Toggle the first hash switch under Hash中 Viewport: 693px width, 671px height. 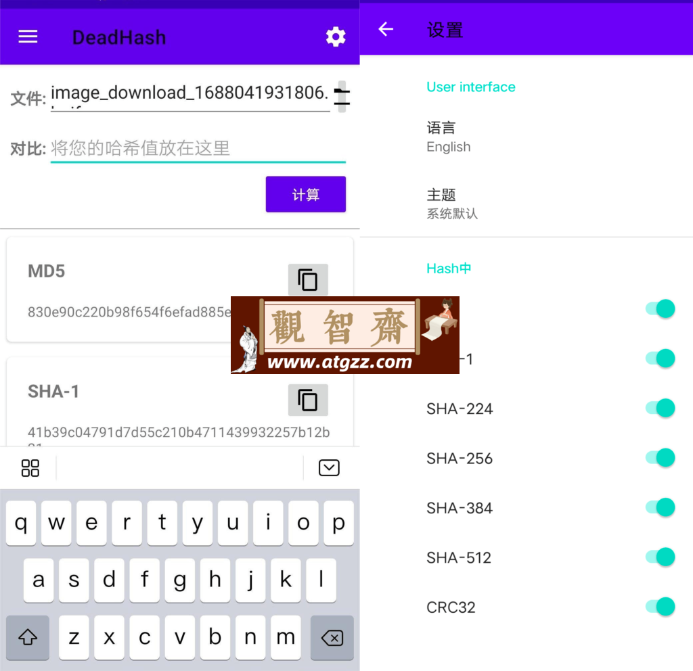[x=660, y=308]
